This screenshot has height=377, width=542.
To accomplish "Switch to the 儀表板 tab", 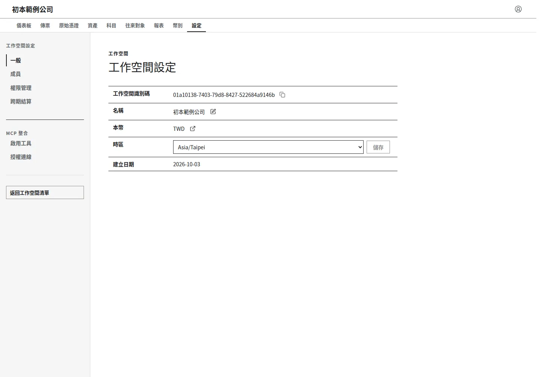I will [24, 26].
